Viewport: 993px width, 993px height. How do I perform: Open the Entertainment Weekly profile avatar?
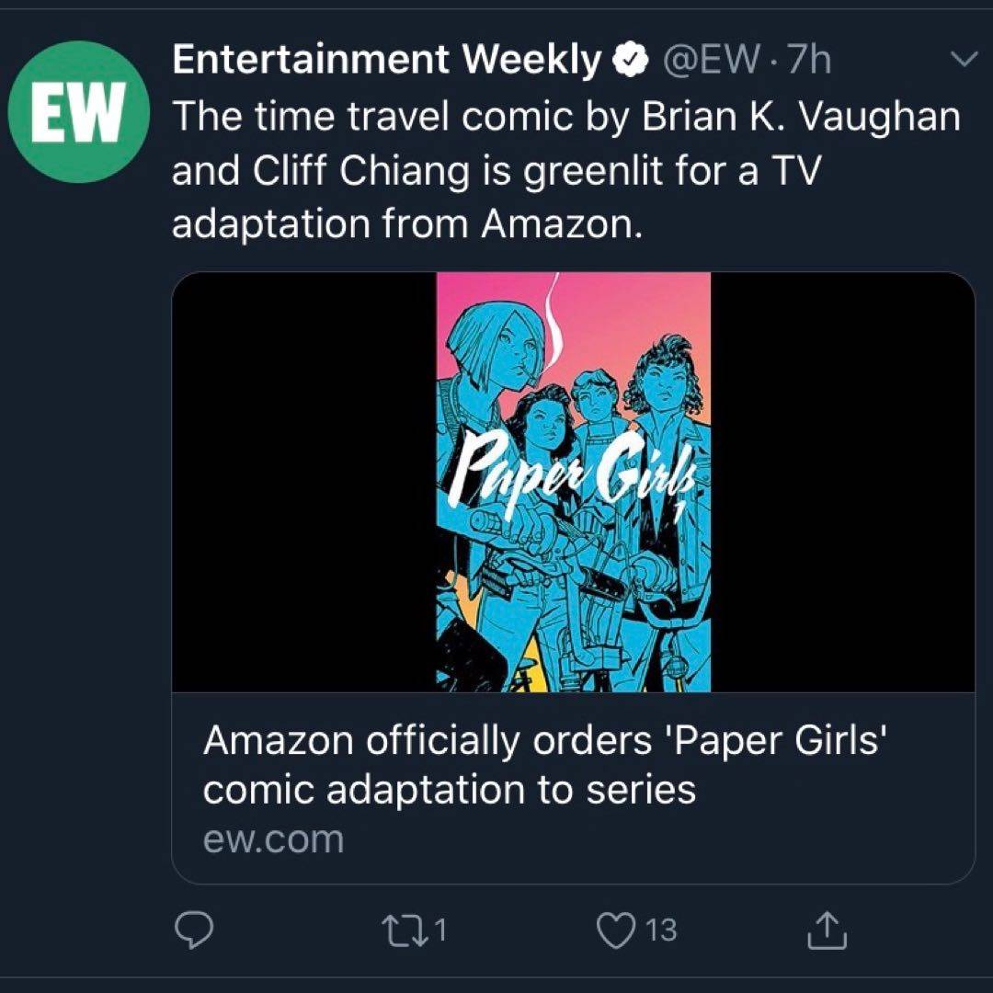(x=78, y=111)
